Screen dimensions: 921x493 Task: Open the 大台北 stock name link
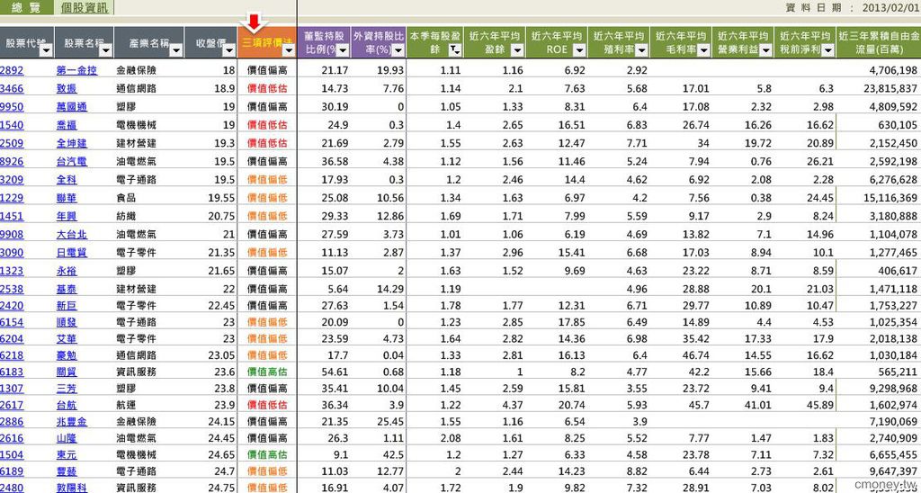[72, 235]
